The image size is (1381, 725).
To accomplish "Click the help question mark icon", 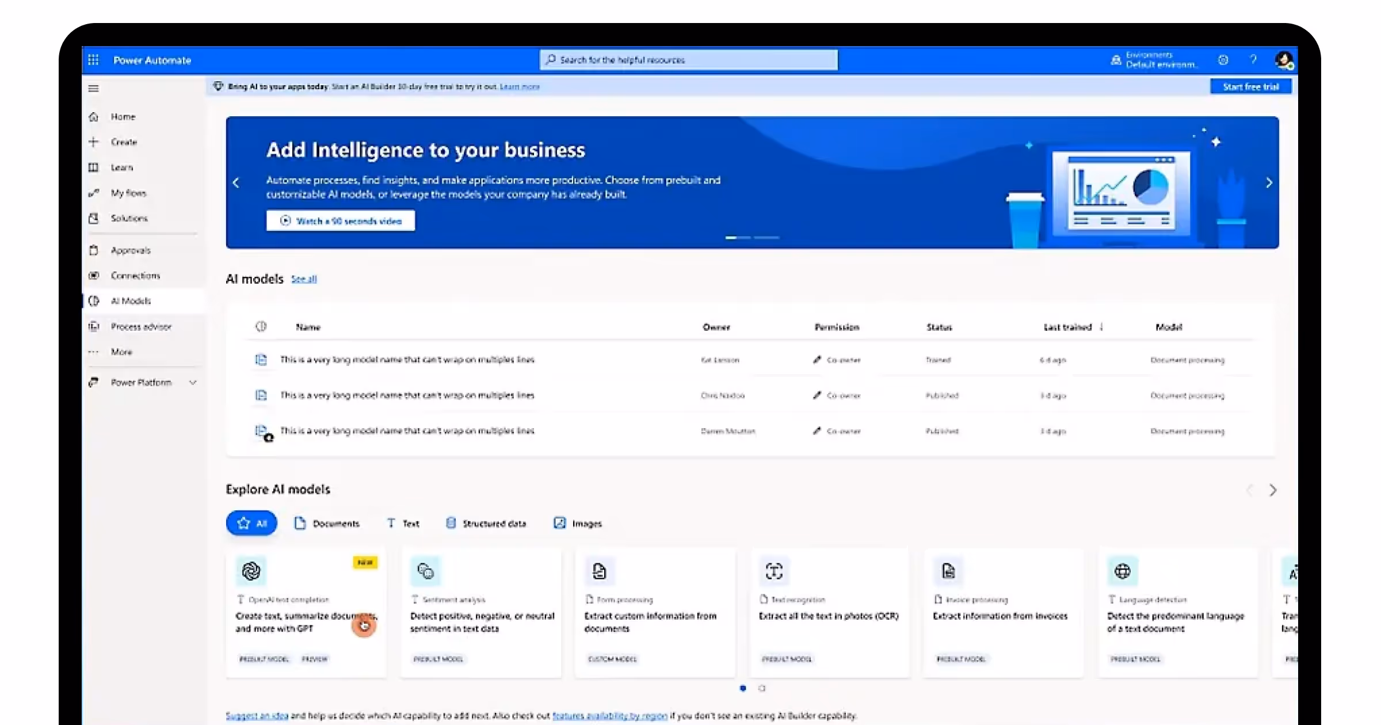I will tap(1253, 60).
